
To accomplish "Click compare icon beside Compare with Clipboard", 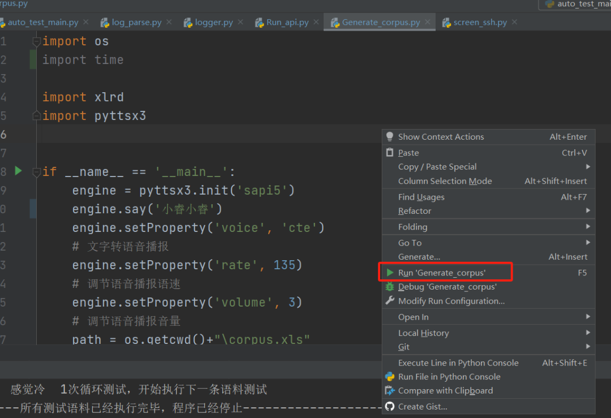I will (x=390, y=390).
